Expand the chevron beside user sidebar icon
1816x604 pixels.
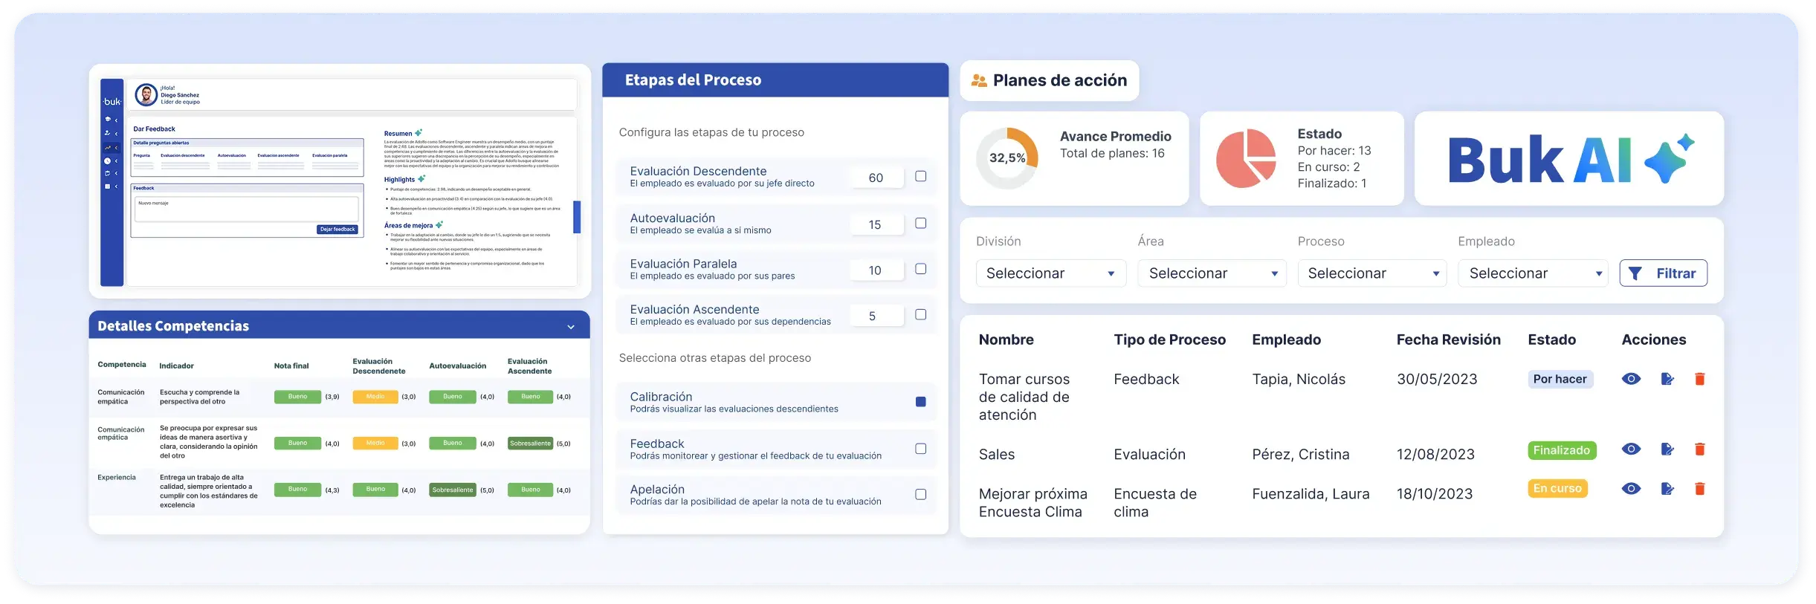116,134
